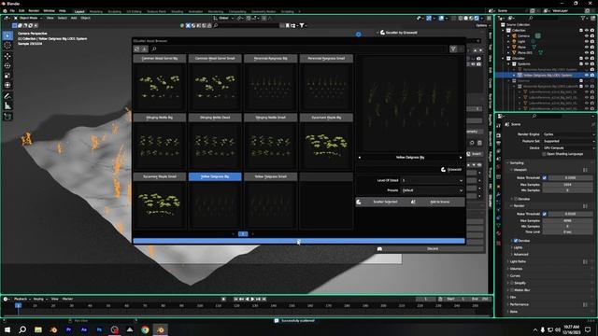Viewport: 598px width, 336px height.
Task: Open the Render menu
Action: [x=34, y=11]
